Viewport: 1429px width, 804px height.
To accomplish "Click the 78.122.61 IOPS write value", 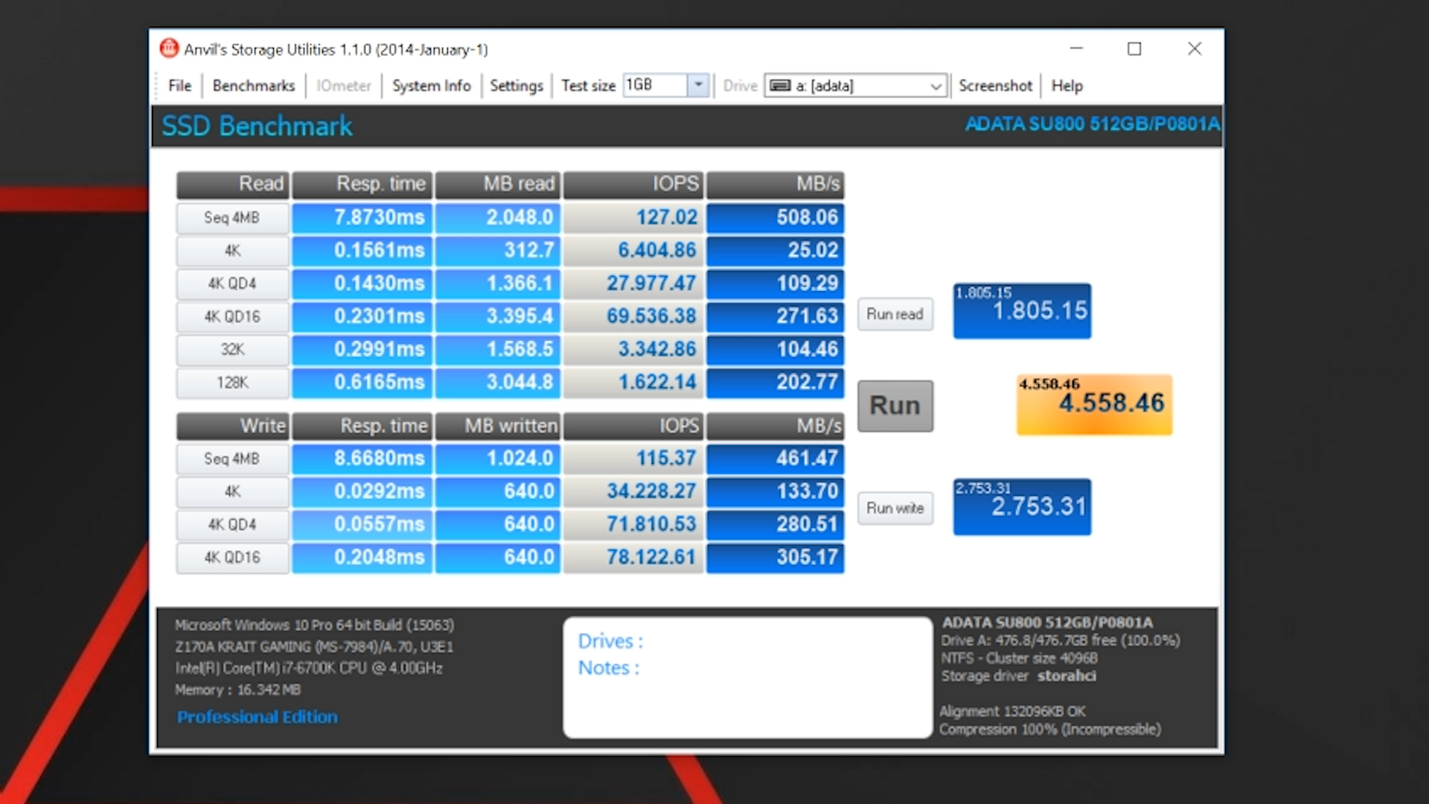I will pyautogui.click(x=633, y=557).
